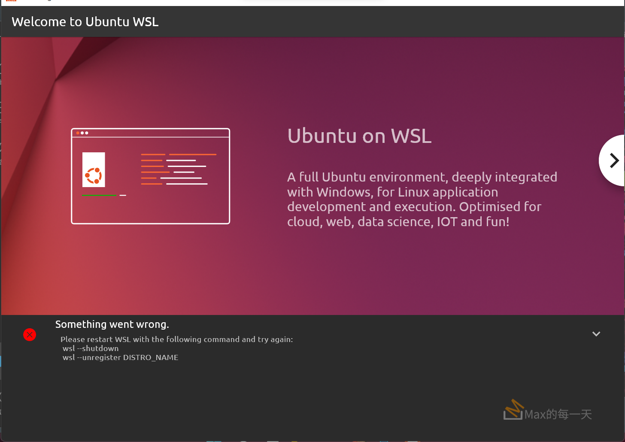Collapse the error details chevron
This screenshot has width=625, height=442.
click(x=596, y=334)
